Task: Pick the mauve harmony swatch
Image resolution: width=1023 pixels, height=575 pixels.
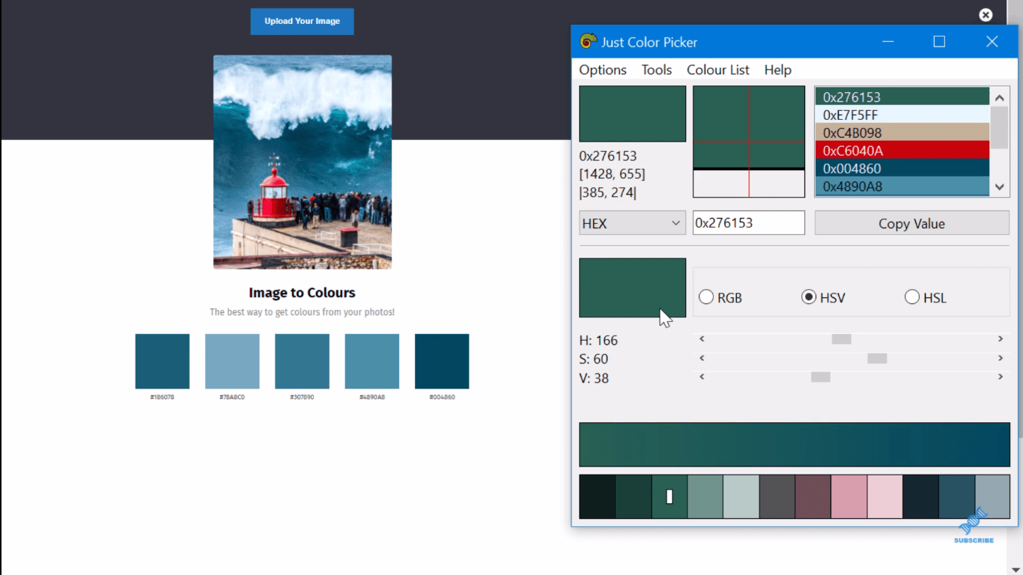Action: (813, 496)
